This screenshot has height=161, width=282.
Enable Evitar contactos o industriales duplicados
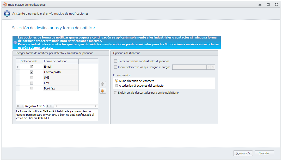click(115, 61)
